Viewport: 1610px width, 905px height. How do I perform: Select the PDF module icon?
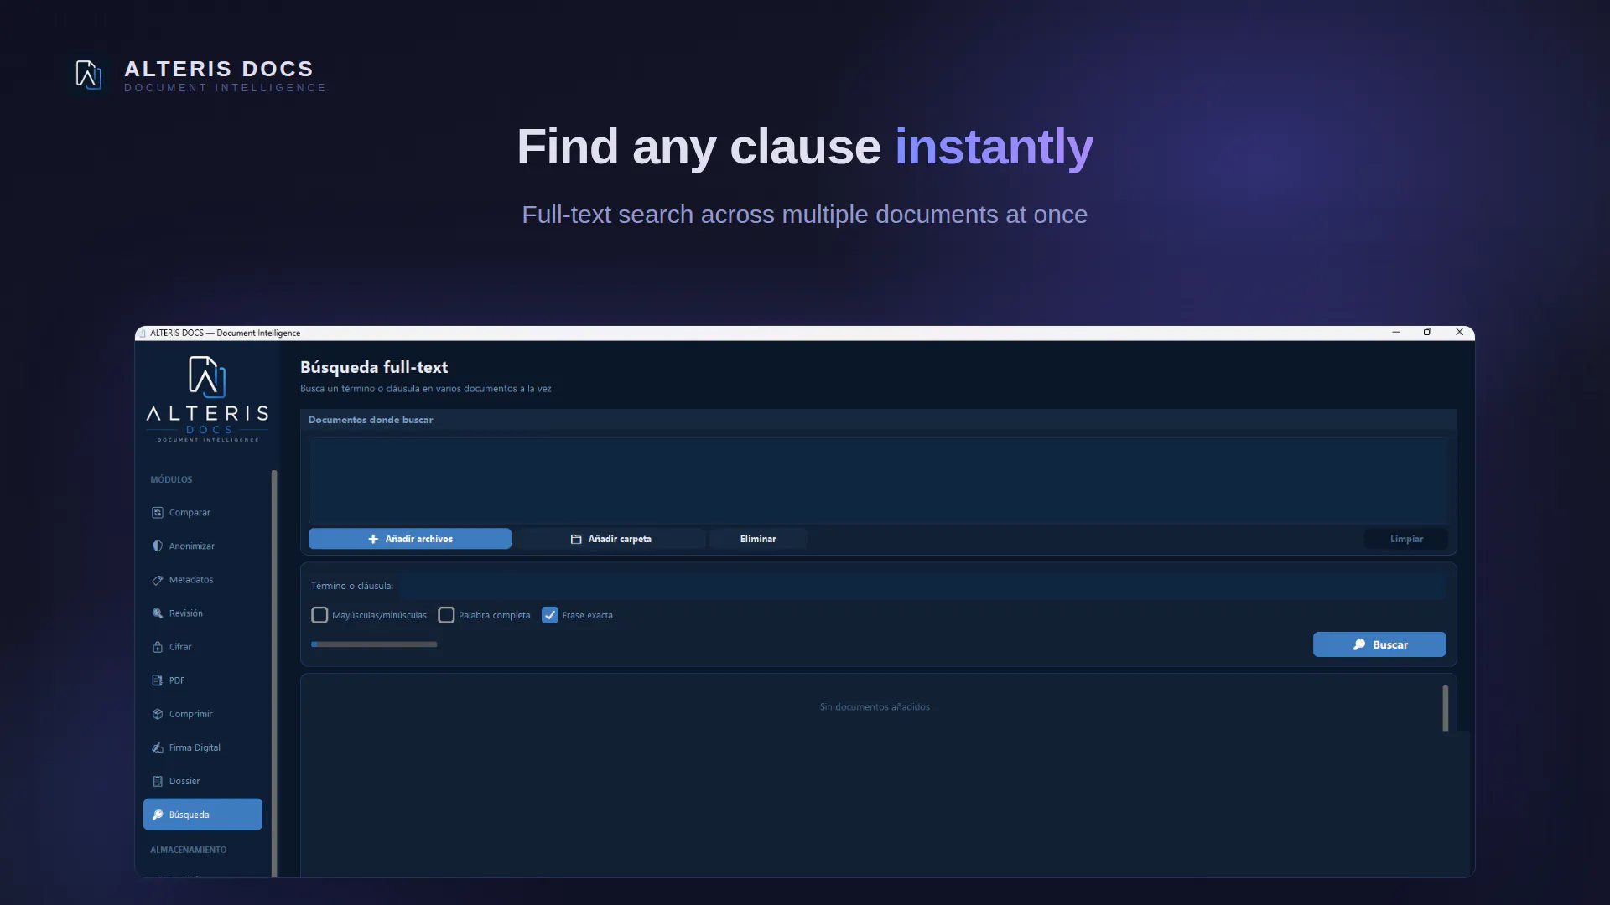(158, 680)
